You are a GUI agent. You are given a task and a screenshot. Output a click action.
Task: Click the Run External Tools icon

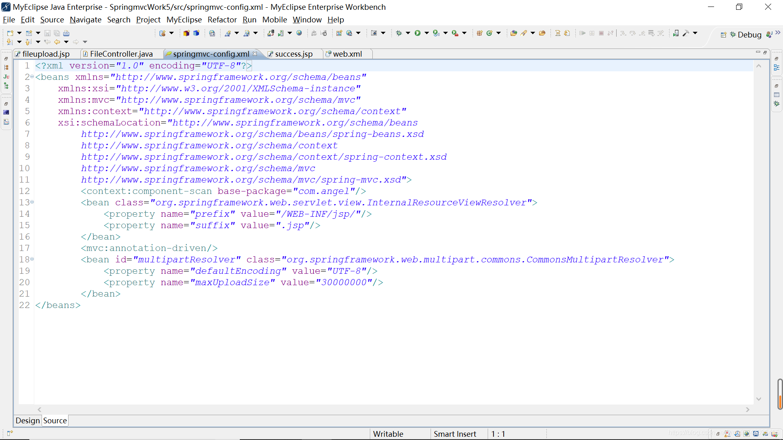(455, 33)
